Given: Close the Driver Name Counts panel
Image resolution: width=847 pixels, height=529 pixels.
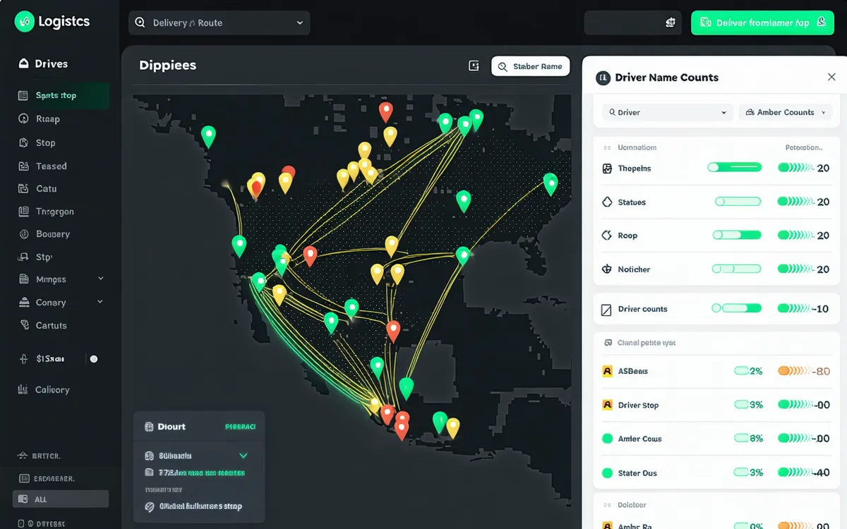Looking at the screenshot, I should point(831,77).
